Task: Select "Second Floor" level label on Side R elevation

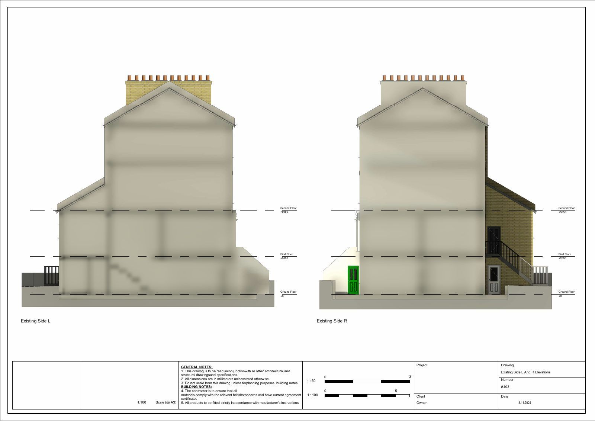Action: (566, 208)
